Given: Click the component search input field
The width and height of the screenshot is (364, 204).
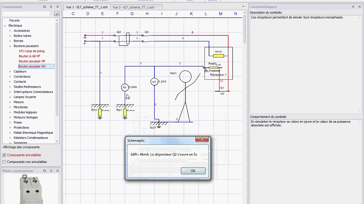Looking at the screenshot, I should [x=26, y=14].
